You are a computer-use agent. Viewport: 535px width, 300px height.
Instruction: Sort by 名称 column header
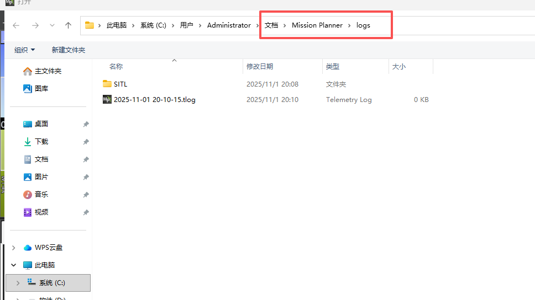[x=116, y=66]
